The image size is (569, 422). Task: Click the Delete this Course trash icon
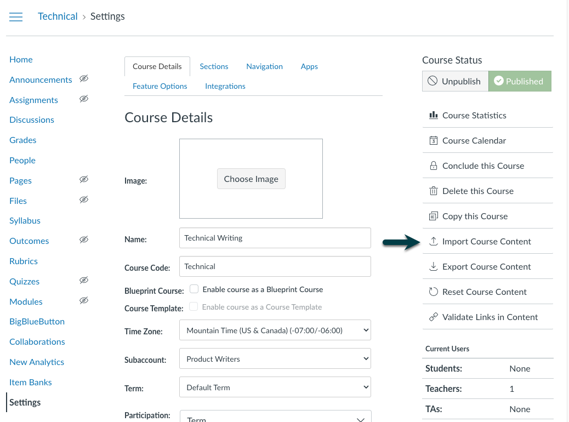433,191
